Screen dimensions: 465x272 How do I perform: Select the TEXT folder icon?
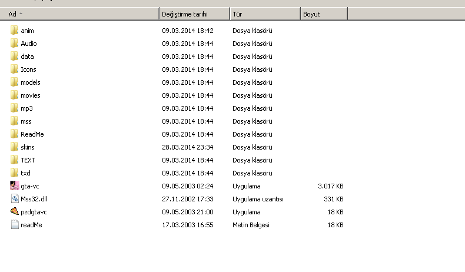point(14,160)
